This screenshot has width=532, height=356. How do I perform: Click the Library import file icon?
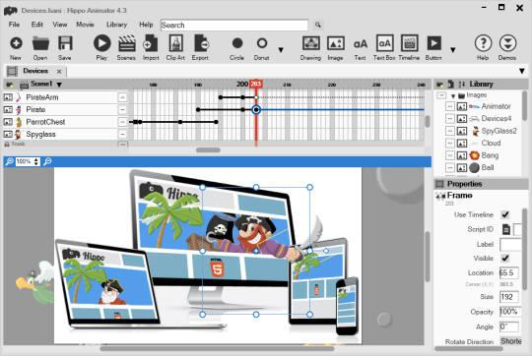(x=450, y=84)
